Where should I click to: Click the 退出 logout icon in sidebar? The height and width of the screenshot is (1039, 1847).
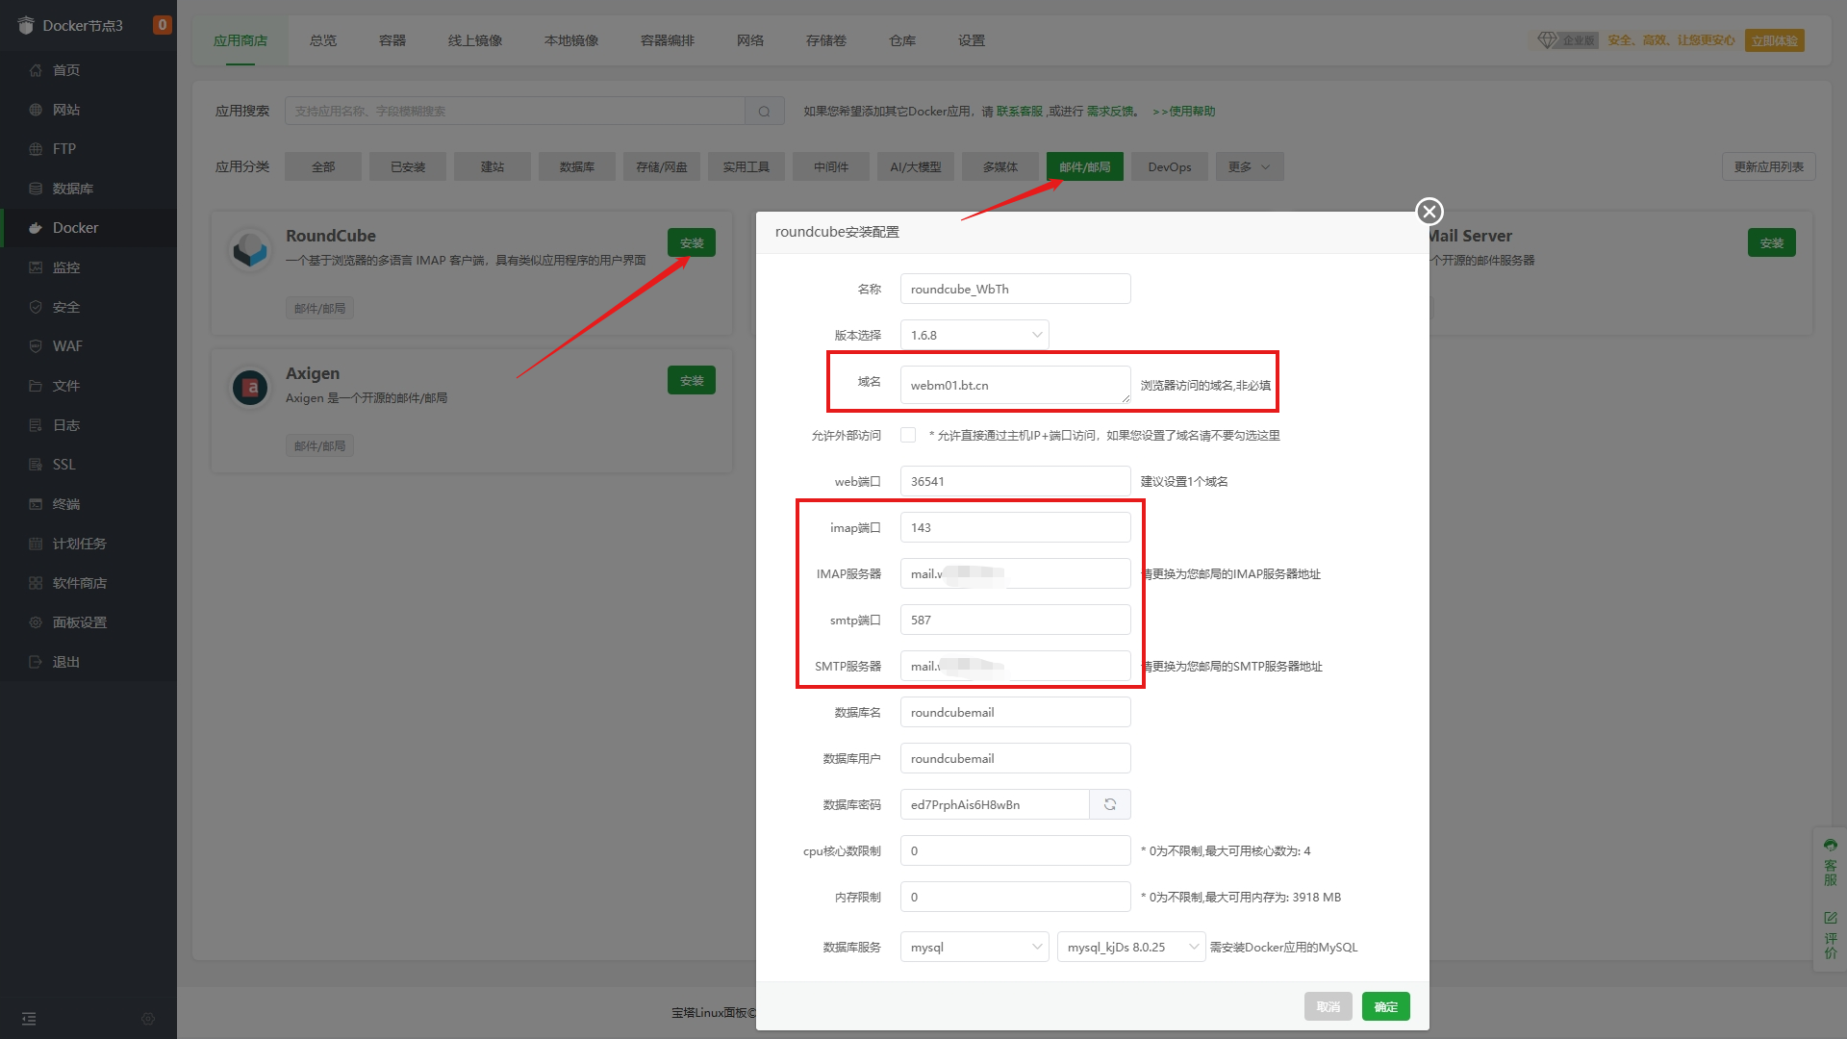click(36, 662)
